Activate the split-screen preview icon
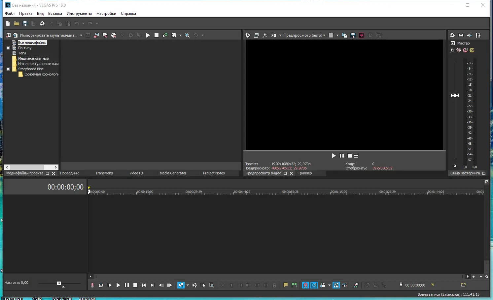493x300 pixels. (x=274, y=35)
